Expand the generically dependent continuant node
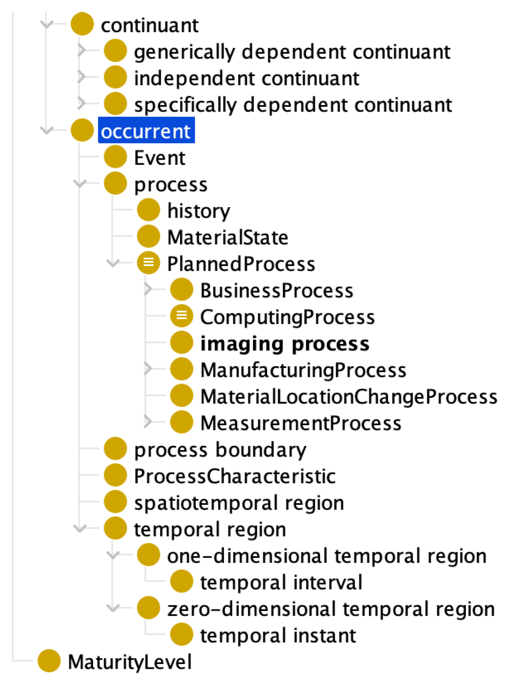 [x=81, y=51]
